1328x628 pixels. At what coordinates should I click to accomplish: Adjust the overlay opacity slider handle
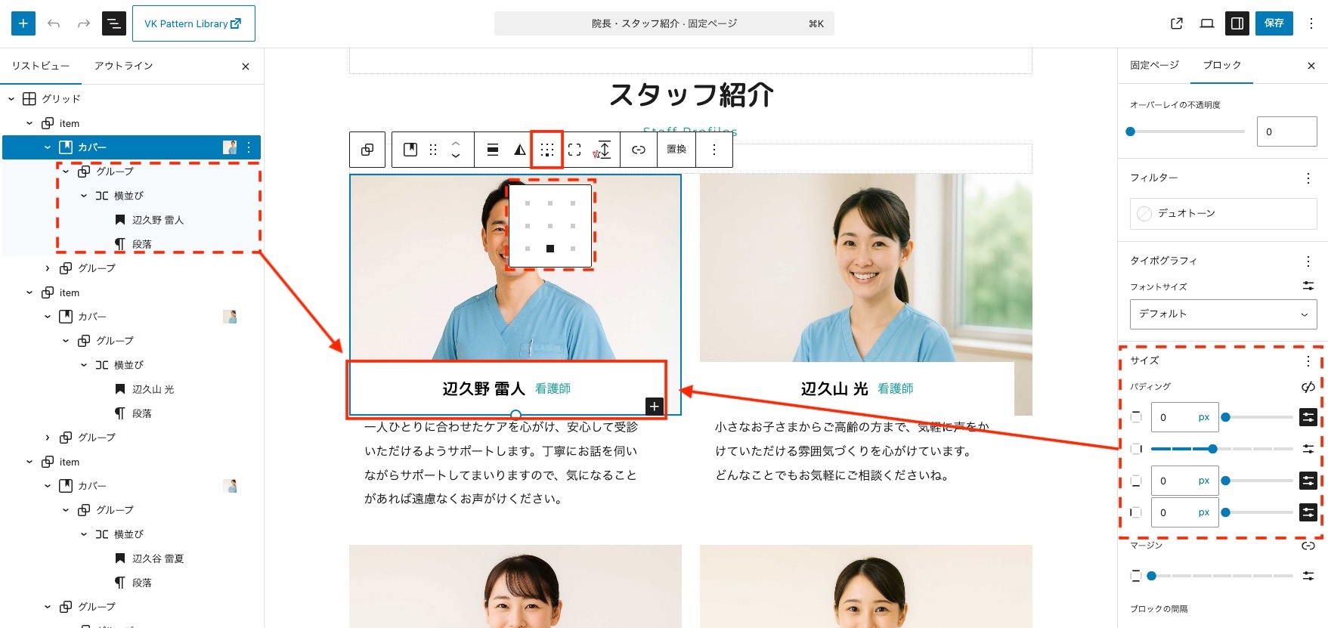(x=1131, y=131)
